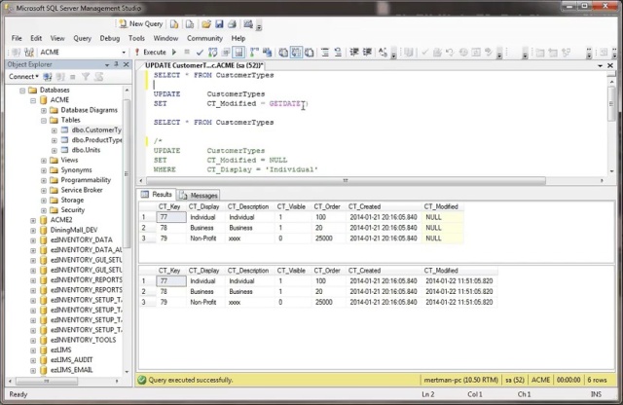Select the dbo.Units table
Viewport: 623px width, 405px height.
tap(86, 150)
